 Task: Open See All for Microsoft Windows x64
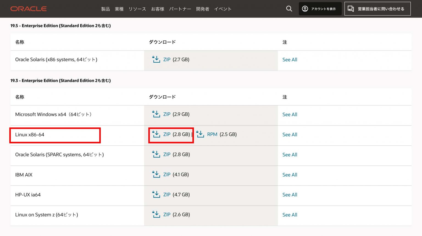tap(290, 114)
